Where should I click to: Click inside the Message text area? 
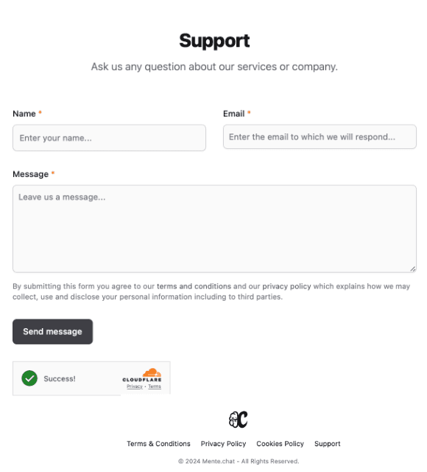[x=214, y=229]
